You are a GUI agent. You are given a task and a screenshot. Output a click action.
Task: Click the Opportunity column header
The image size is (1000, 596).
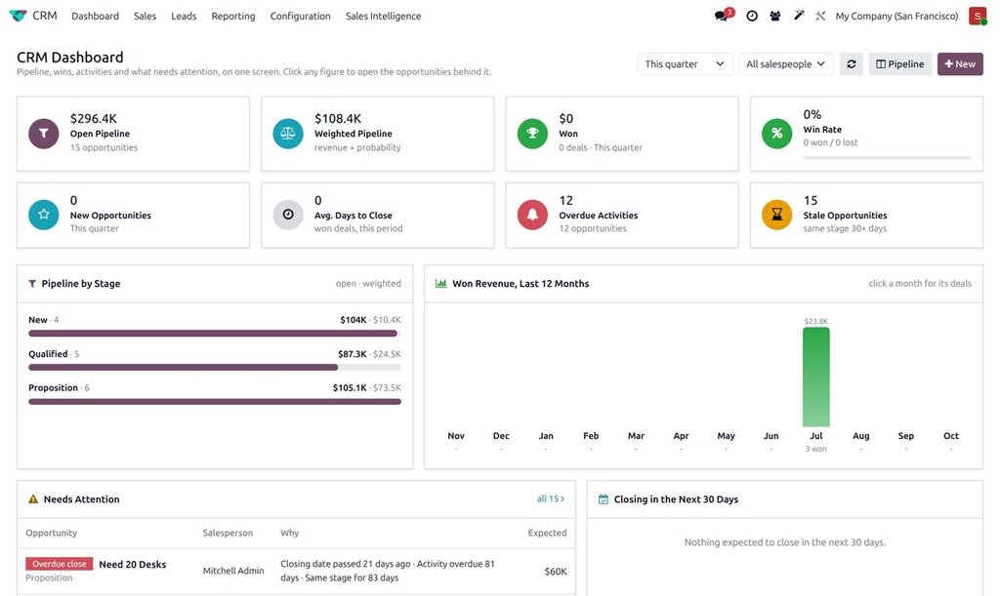click(51, 533)
